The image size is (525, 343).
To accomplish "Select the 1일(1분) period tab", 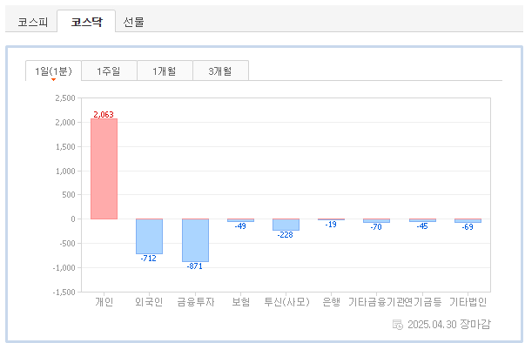I will tap(53, 71).
